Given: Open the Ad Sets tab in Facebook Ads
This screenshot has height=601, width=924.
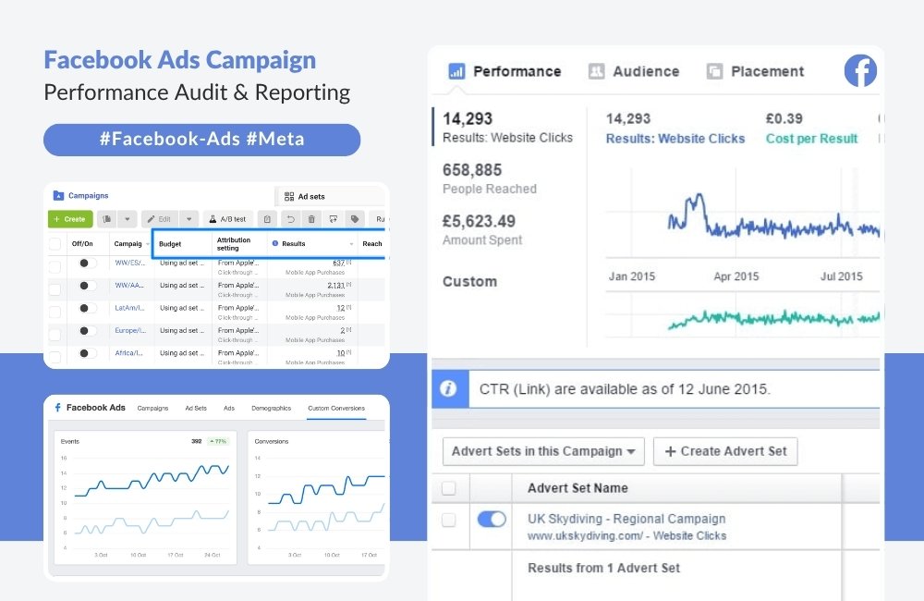Looking at the screenshot, I should (196, 408).
